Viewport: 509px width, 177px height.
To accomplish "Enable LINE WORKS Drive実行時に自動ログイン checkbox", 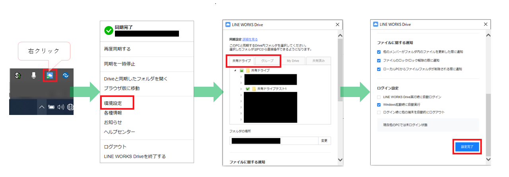I will (x=379, y=97).
